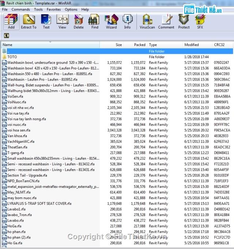Select Lavabo.rfa file
Image resolution: width=234 pixels, height=249 pixels.
(x=15, y=220)
